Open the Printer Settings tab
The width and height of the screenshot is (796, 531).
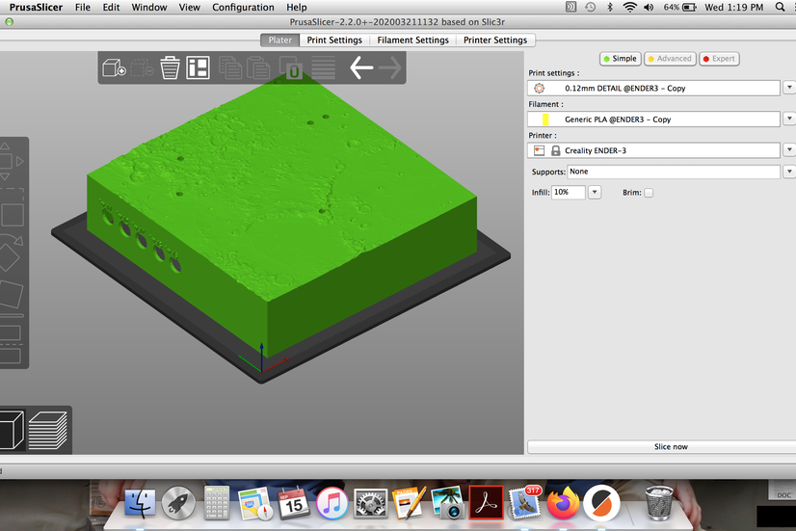495,40
